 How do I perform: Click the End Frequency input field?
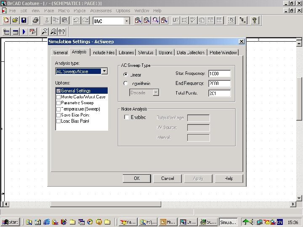pyautogui.click(x=219, y=83)
